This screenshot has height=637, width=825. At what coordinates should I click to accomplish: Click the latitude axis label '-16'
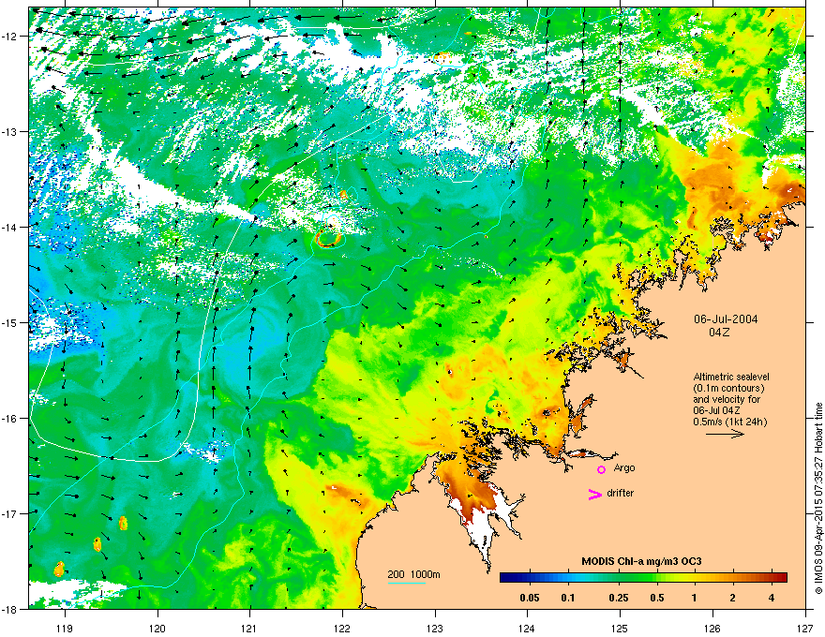[11, 419]
